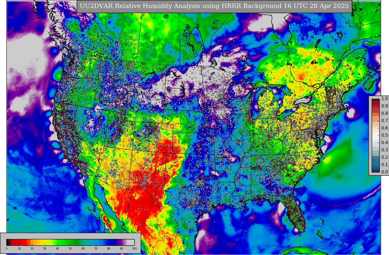Click the '30' tick label on the horizontal humidity colorbar
Screen dimensions: 389x255
(45, 249)
